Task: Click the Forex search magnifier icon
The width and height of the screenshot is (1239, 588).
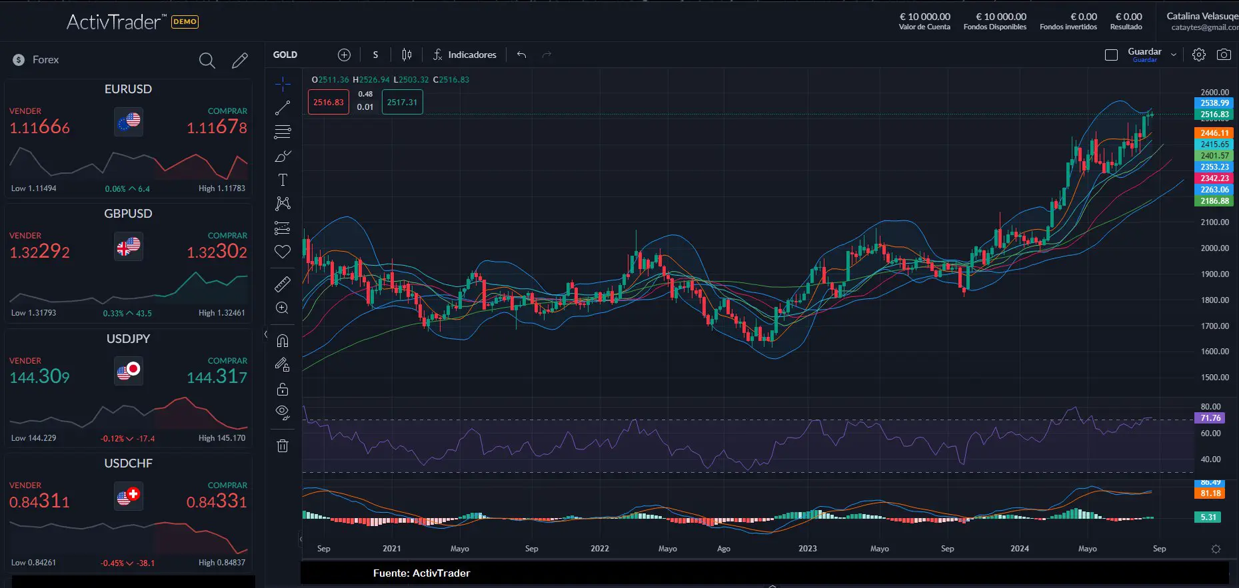Action: coord(207,61)
